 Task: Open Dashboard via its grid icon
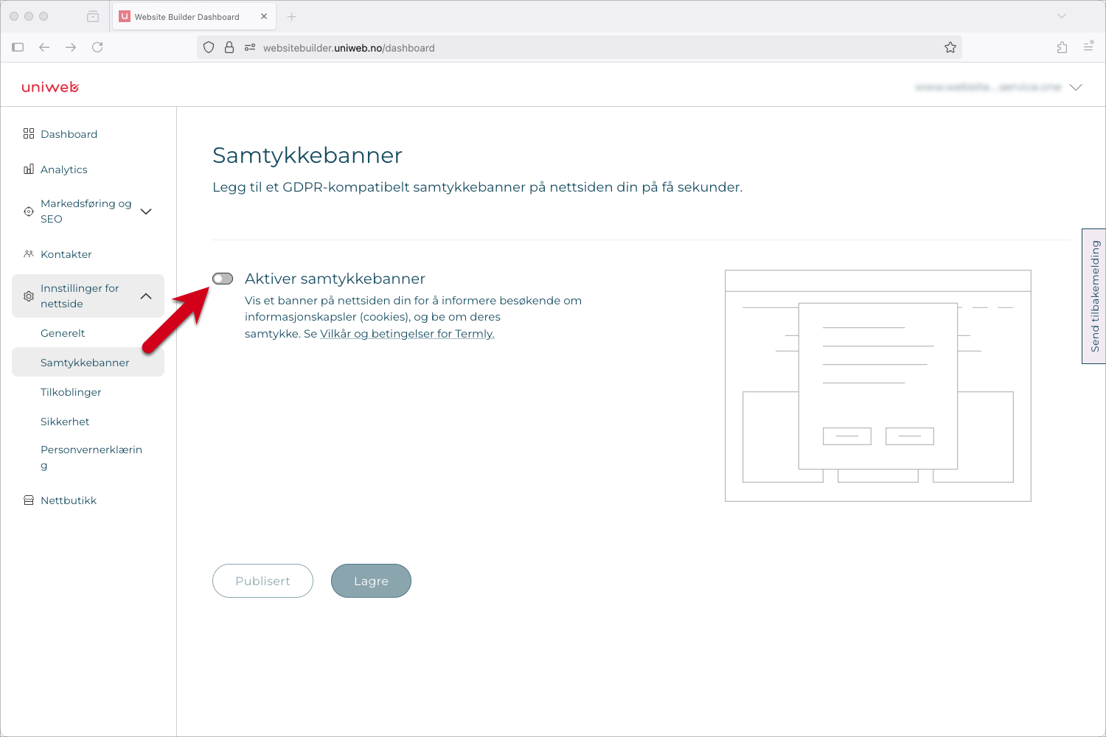click(29, 133)
